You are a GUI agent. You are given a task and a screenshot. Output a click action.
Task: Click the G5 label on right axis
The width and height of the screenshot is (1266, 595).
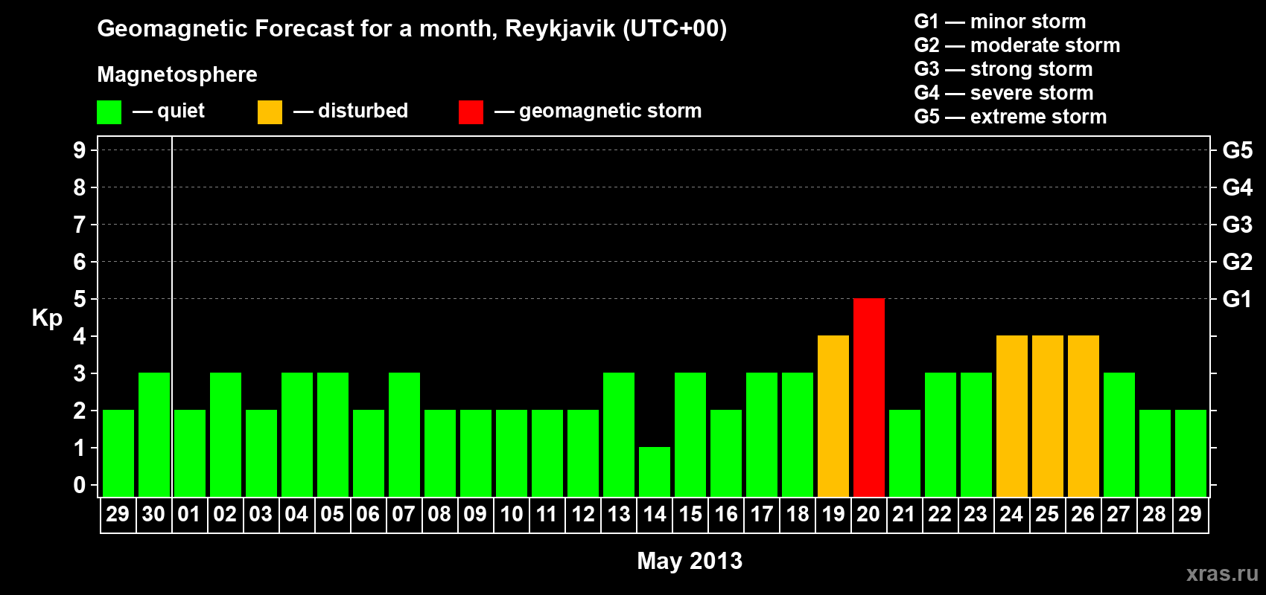1237,150
